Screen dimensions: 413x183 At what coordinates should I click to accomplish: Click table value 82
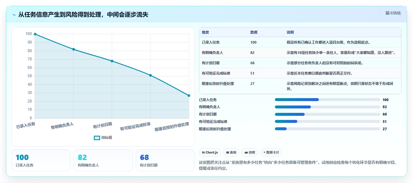[252, 53]
